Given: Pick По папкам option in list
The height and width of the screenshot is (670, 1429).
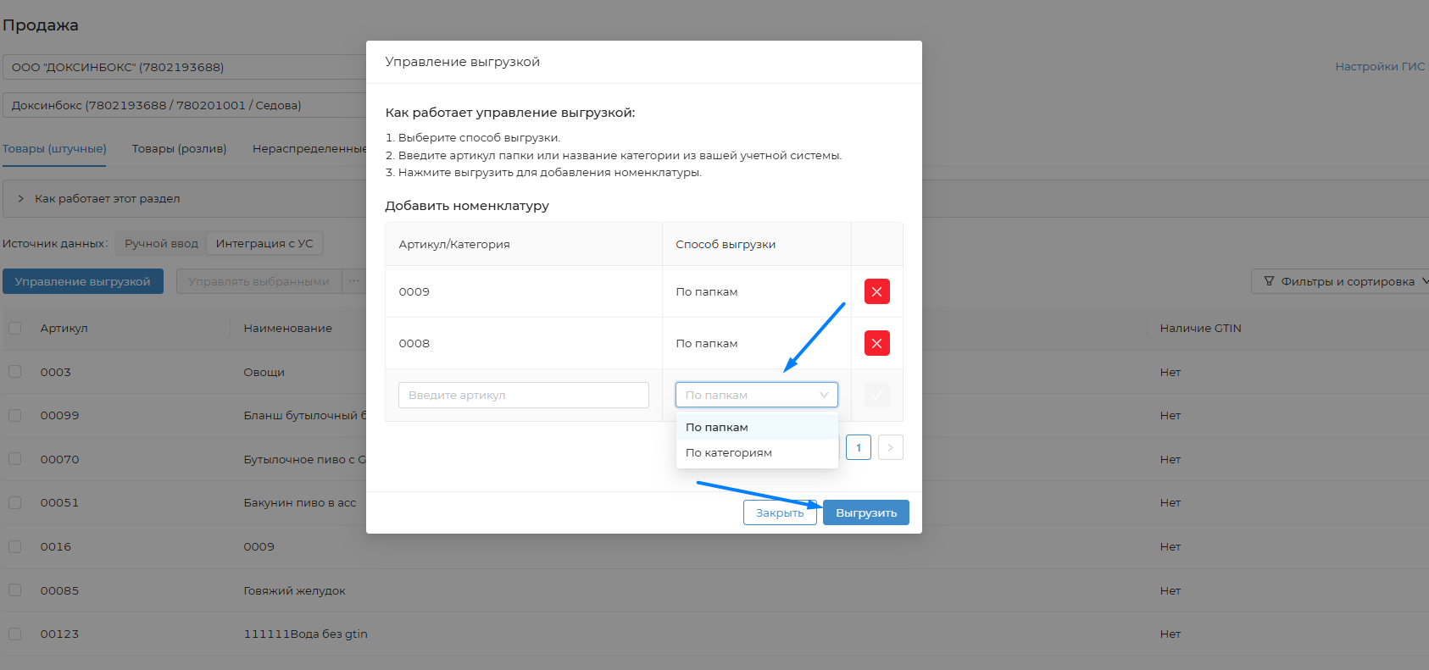Looking at the screenshot, I should [x=717, y=427].
